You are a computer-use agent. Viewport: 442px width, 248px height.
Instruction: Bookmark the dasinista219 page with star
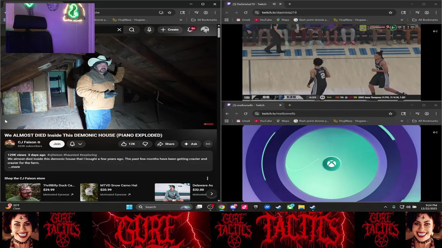click(391, 12)
